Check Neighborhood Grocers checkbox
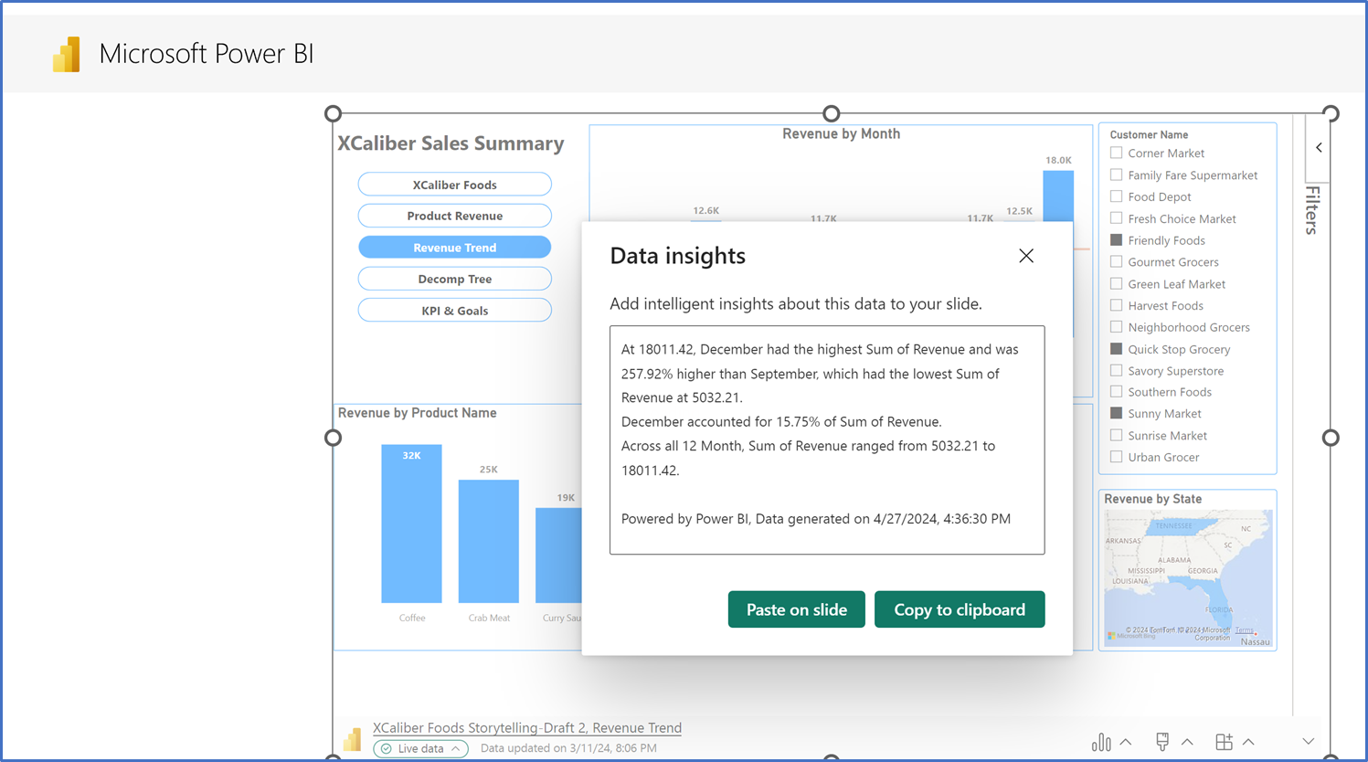The height and width of the screenshot is (762, 1368). tap(1116, 327)
